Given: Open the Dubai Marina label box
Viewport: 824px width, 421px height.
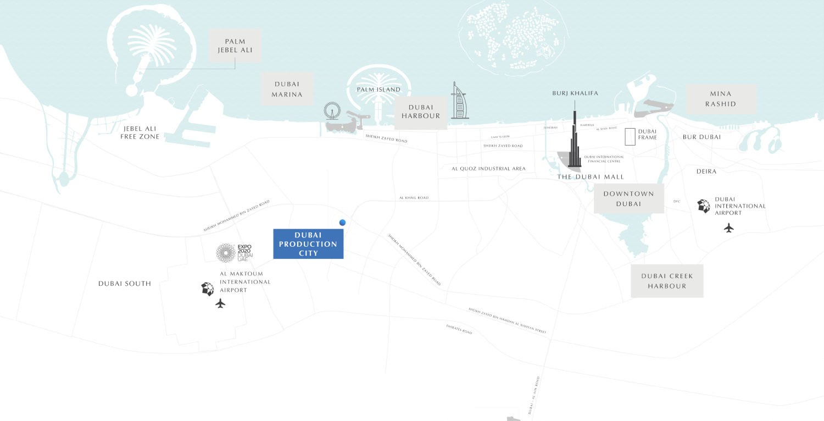Looking at the screenshot, I should pos(287,89).
